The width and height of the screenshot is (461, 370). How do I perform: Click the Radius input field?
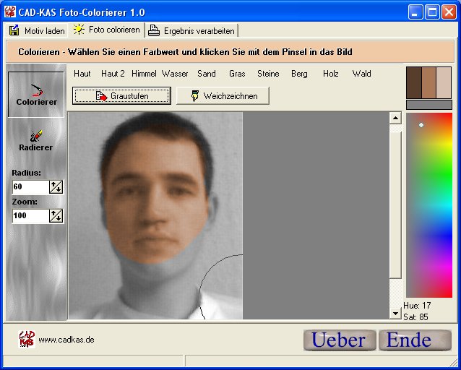(x=30, y=186)
